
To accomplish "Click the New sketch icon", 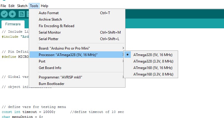I will click(22, 14).
